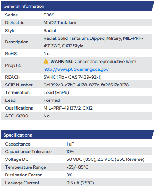
Task: Click the Temperature Range -55/+85°C value
Action: click(x=77, y=167)
